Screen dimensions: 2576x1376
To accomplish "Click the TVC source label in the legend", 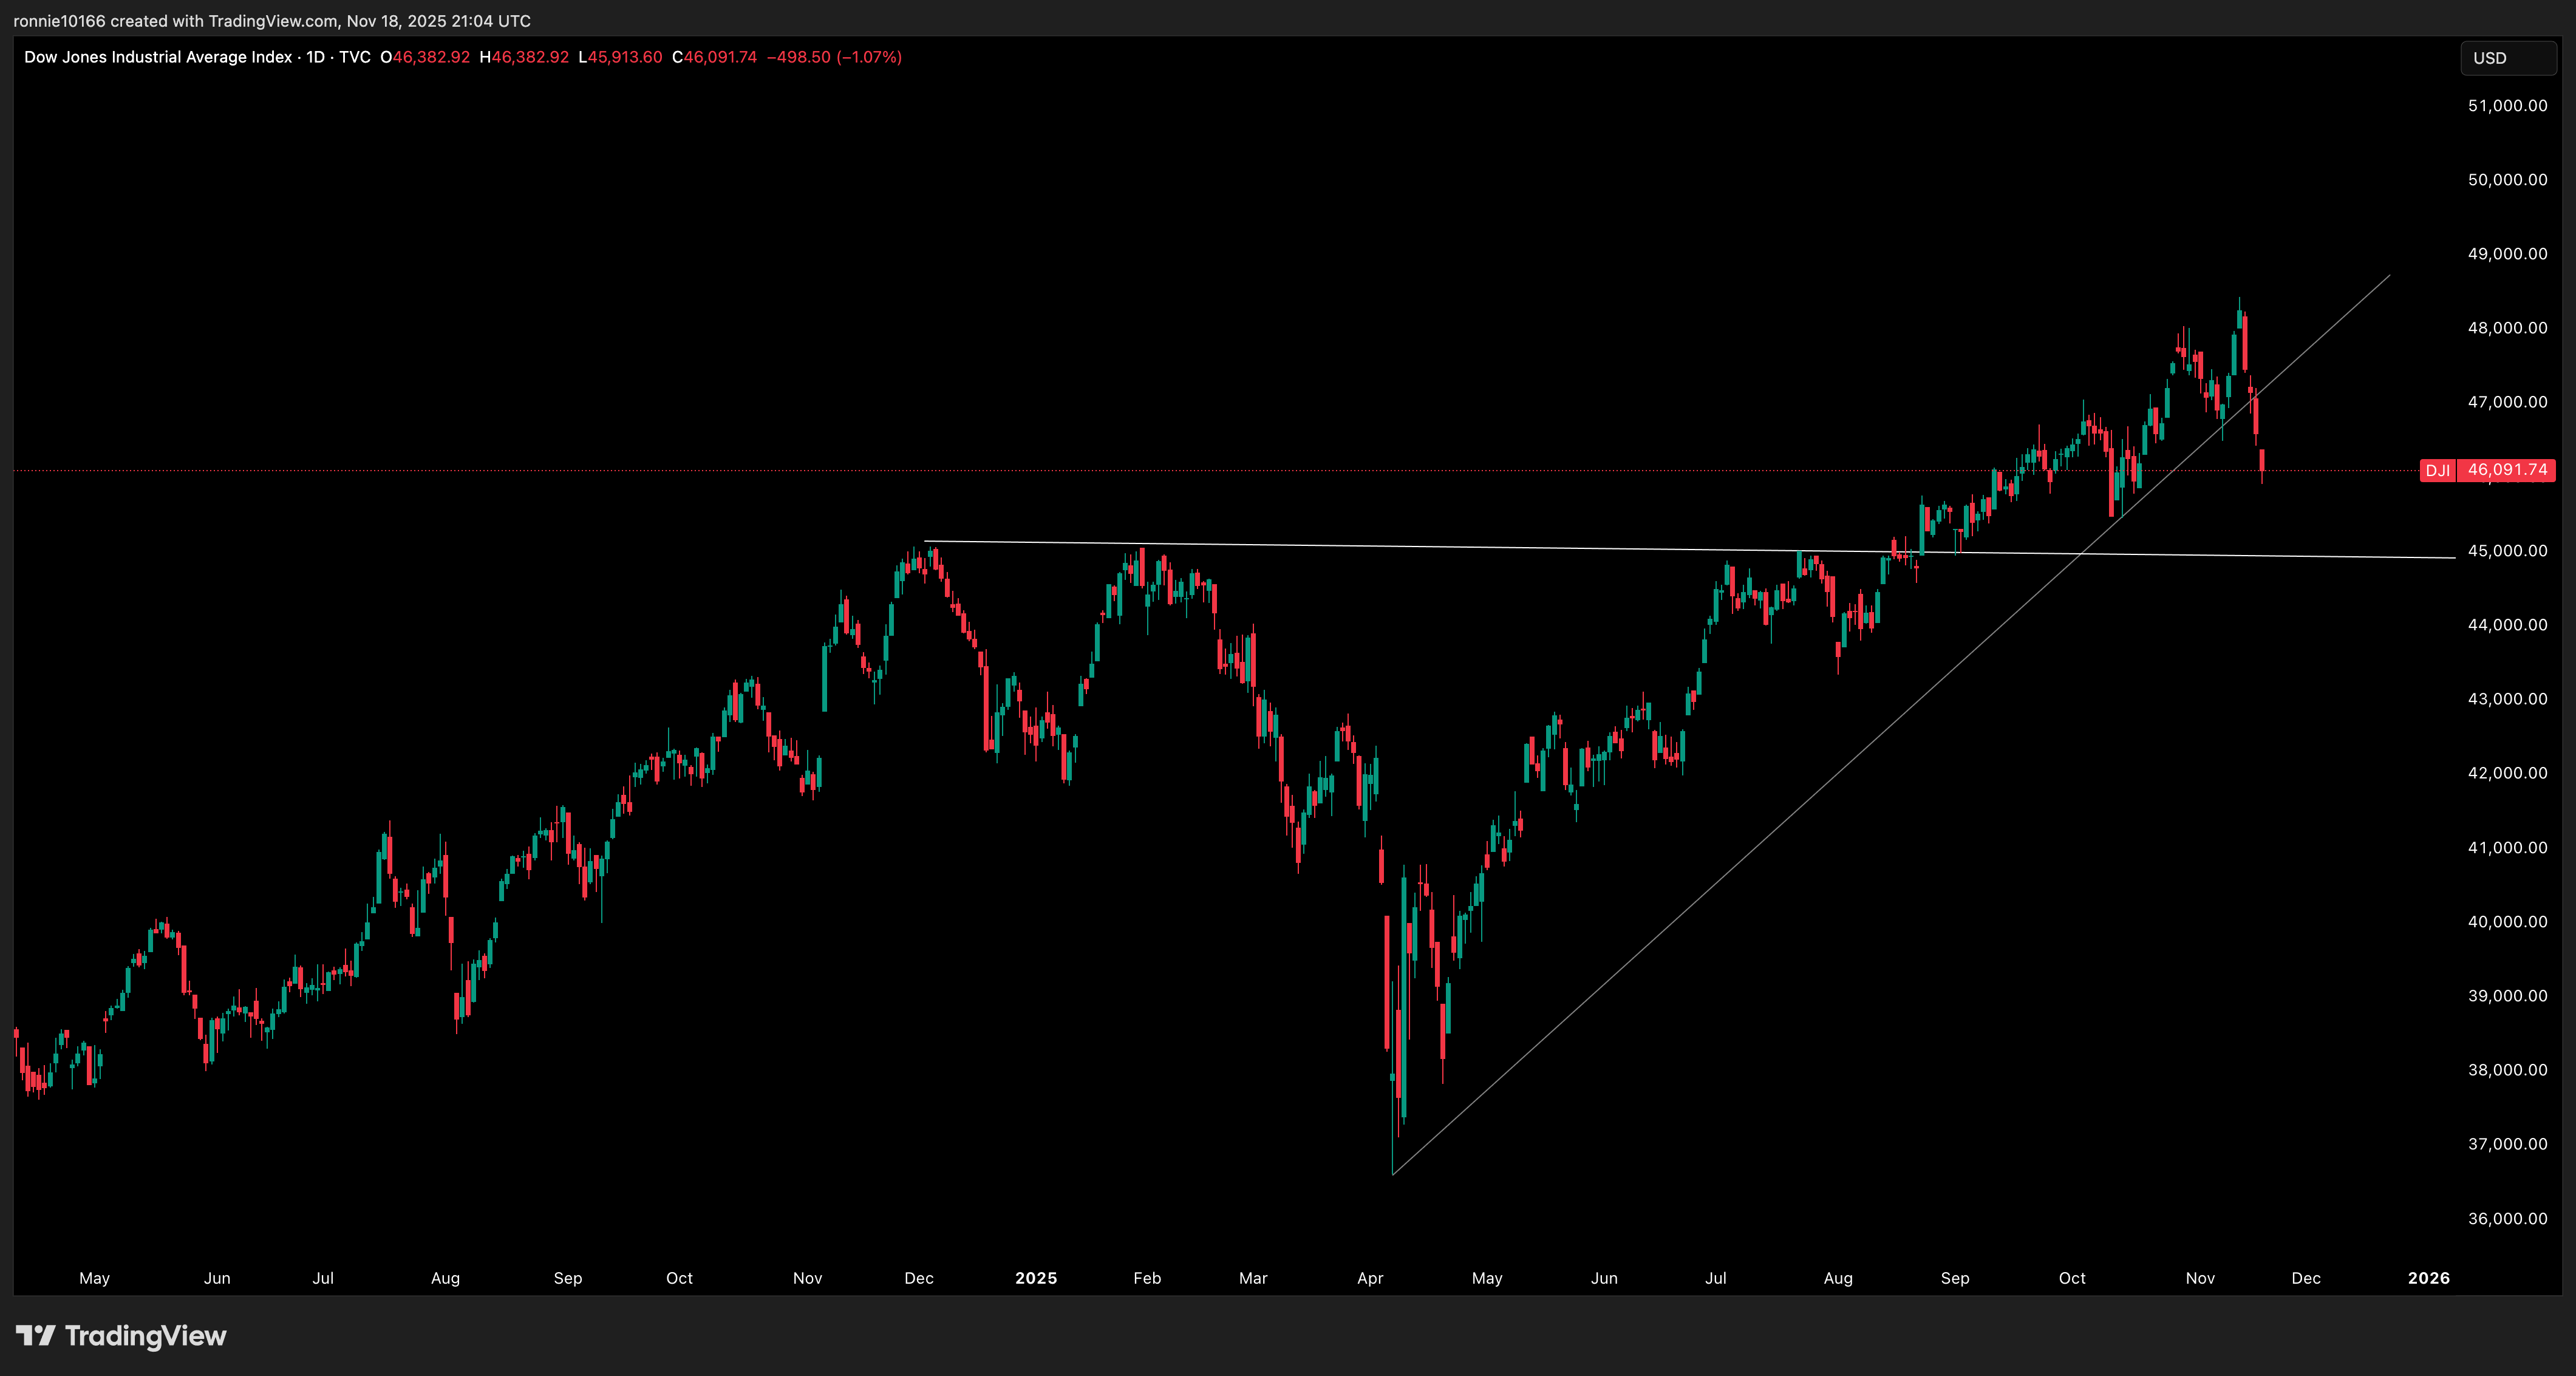I will 355,57.
